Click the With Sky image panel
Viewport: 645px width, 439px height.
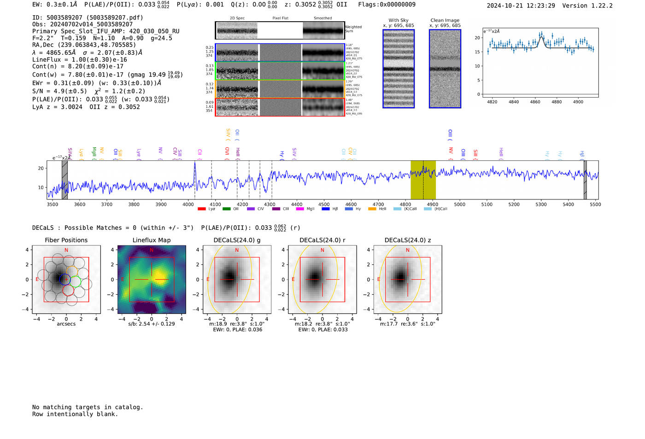pyautogui.click(x=399, y=69)
